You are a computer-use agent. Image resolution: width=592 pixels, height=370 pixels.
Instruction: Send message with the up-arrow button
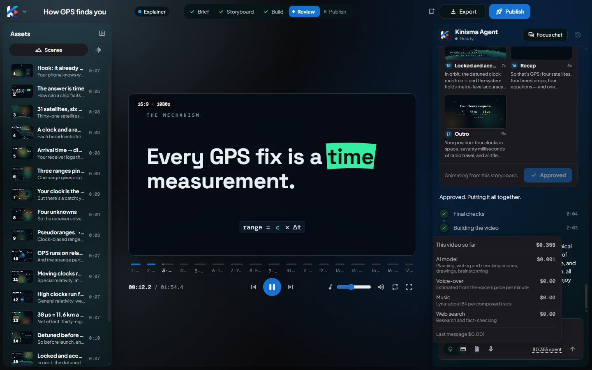573,349
